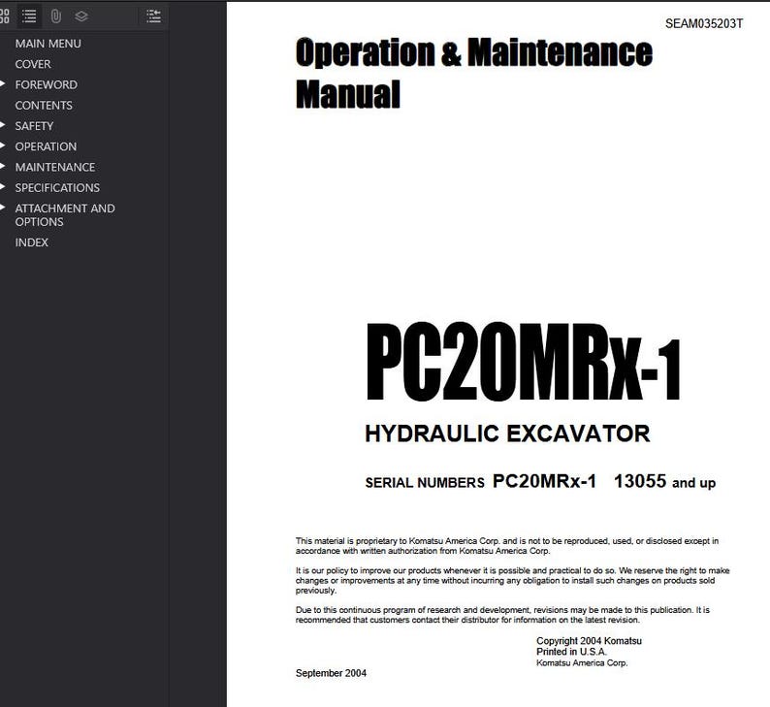The height and width of the screenshot is (707, 770).
Task: Click document code SEAM035203T
Action: (704, 23)
